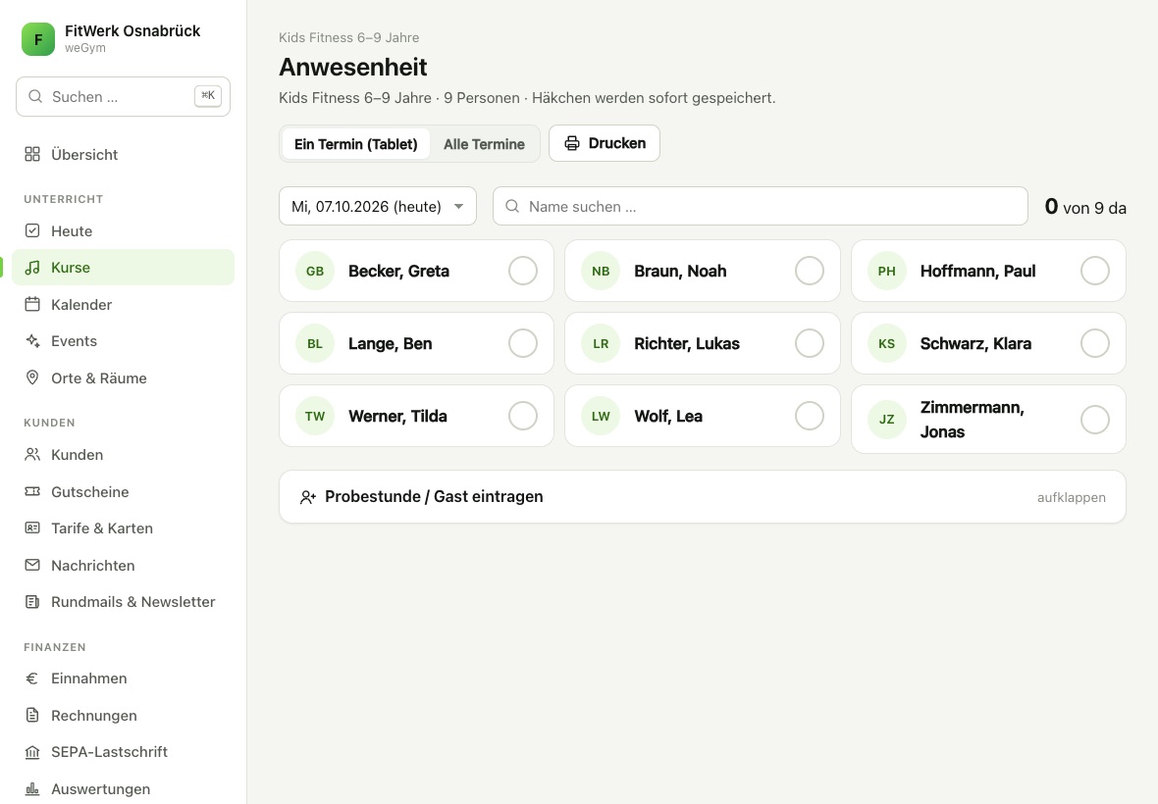
Task: Click the GB avatar for Greta Becker
Action: 315,271
